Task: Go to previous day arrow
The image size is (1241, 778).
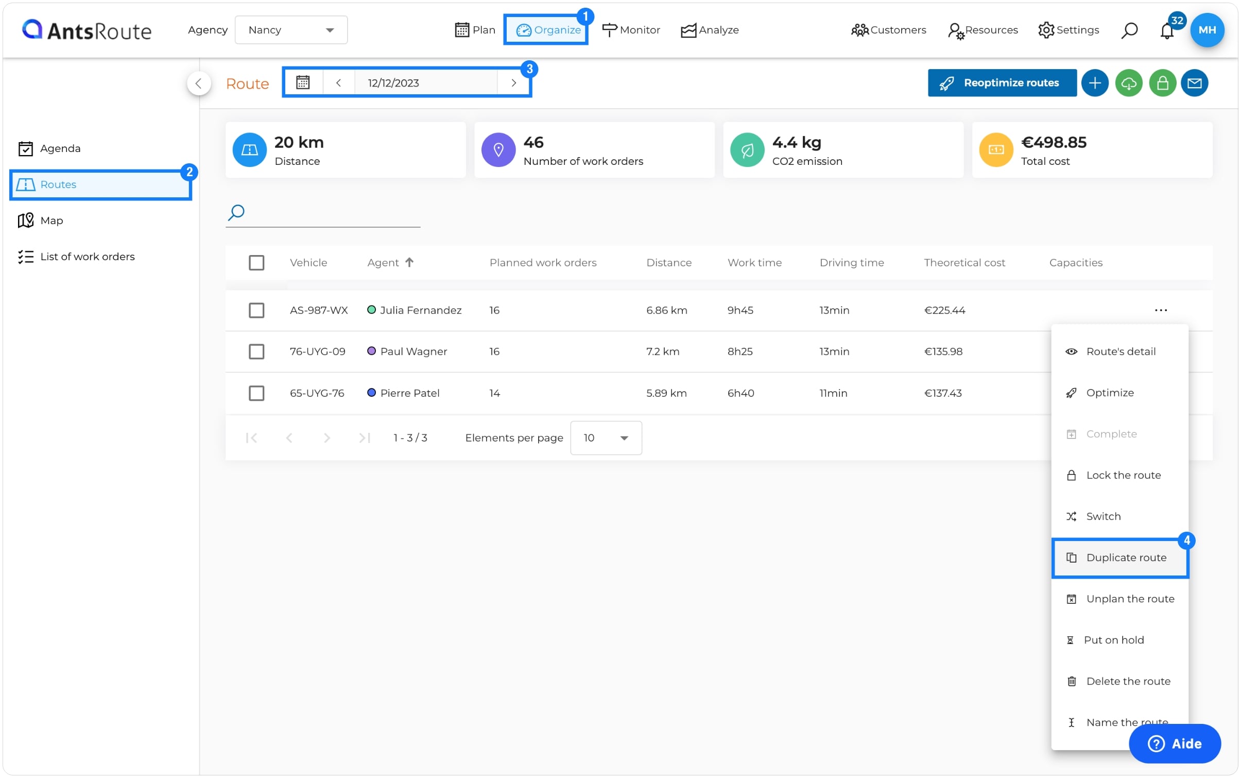Action: click(338, 82)
